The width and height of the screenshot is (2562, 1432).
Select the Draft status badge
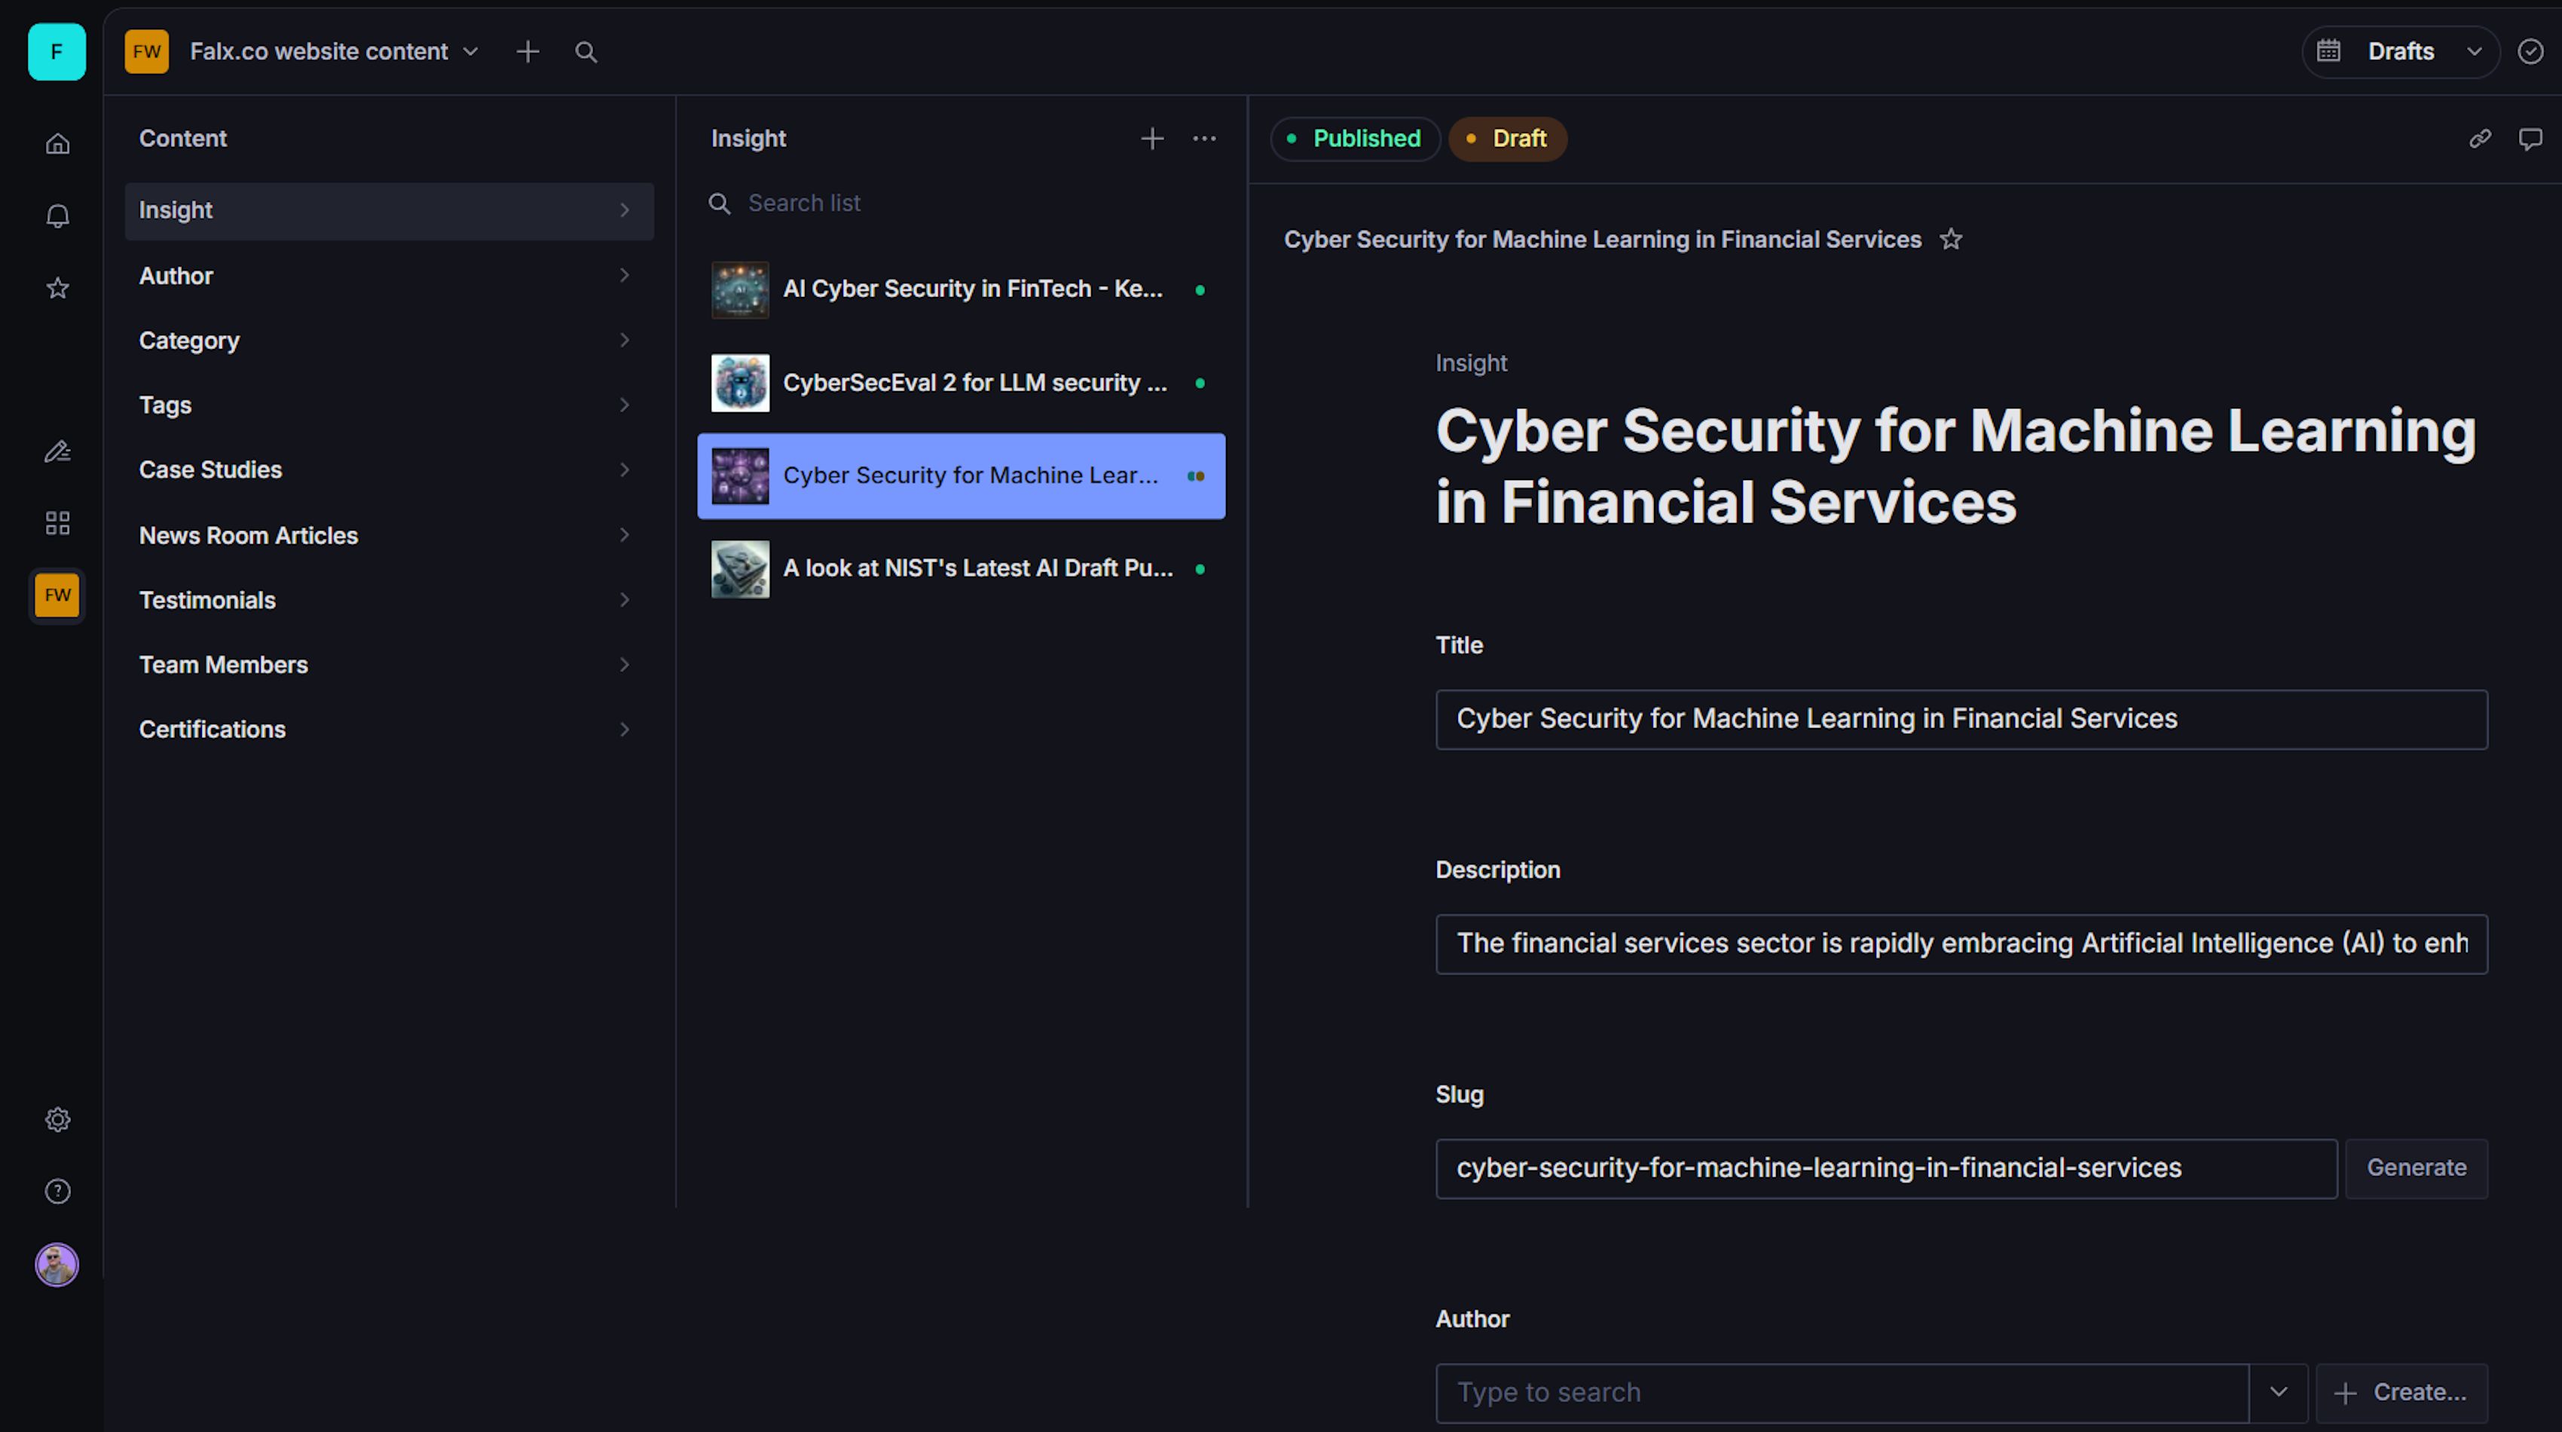(x=1508, y=138)
